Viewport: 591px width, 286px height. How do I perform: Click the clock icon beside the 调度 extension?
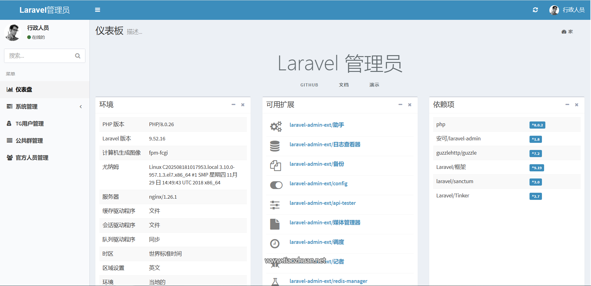(x=275, y=244)
